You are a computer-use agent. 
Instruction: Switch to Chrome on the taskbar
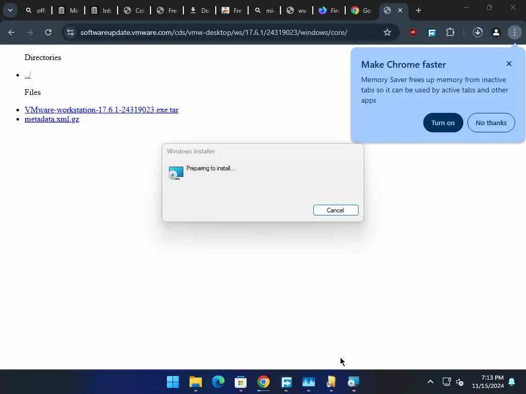point(264,382)
